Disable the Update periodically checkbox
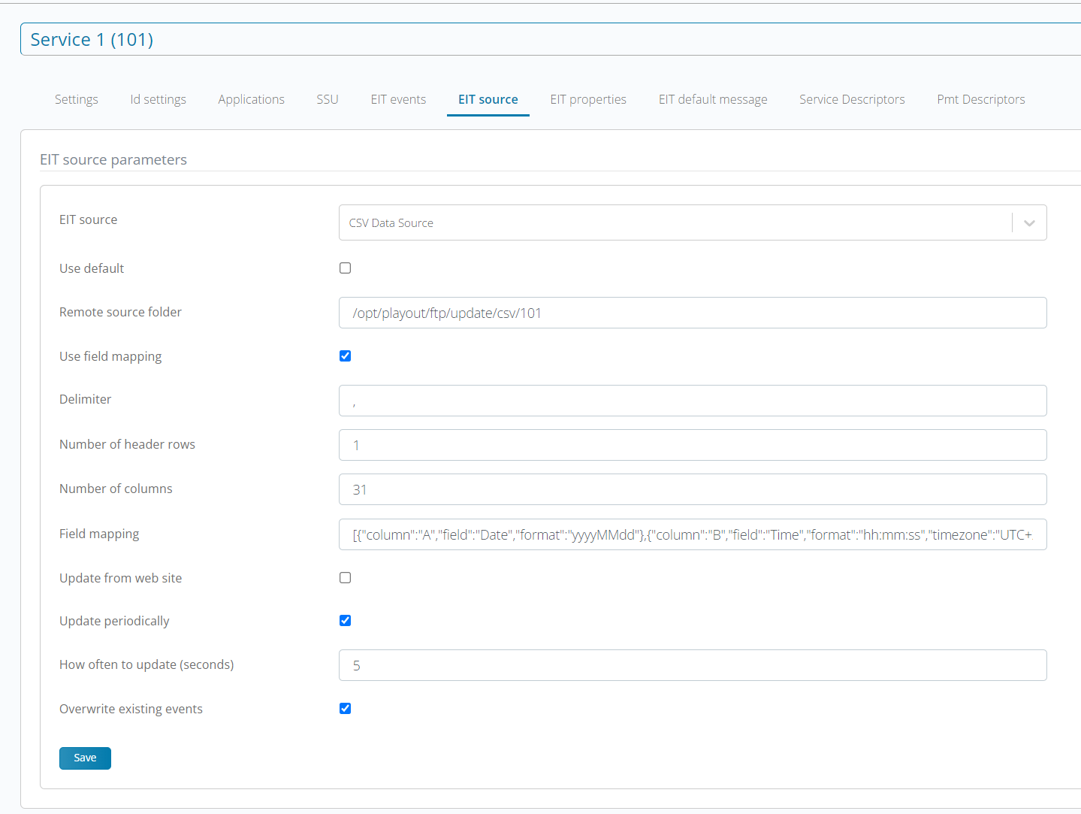1081x814 pixels. (346, 621)
